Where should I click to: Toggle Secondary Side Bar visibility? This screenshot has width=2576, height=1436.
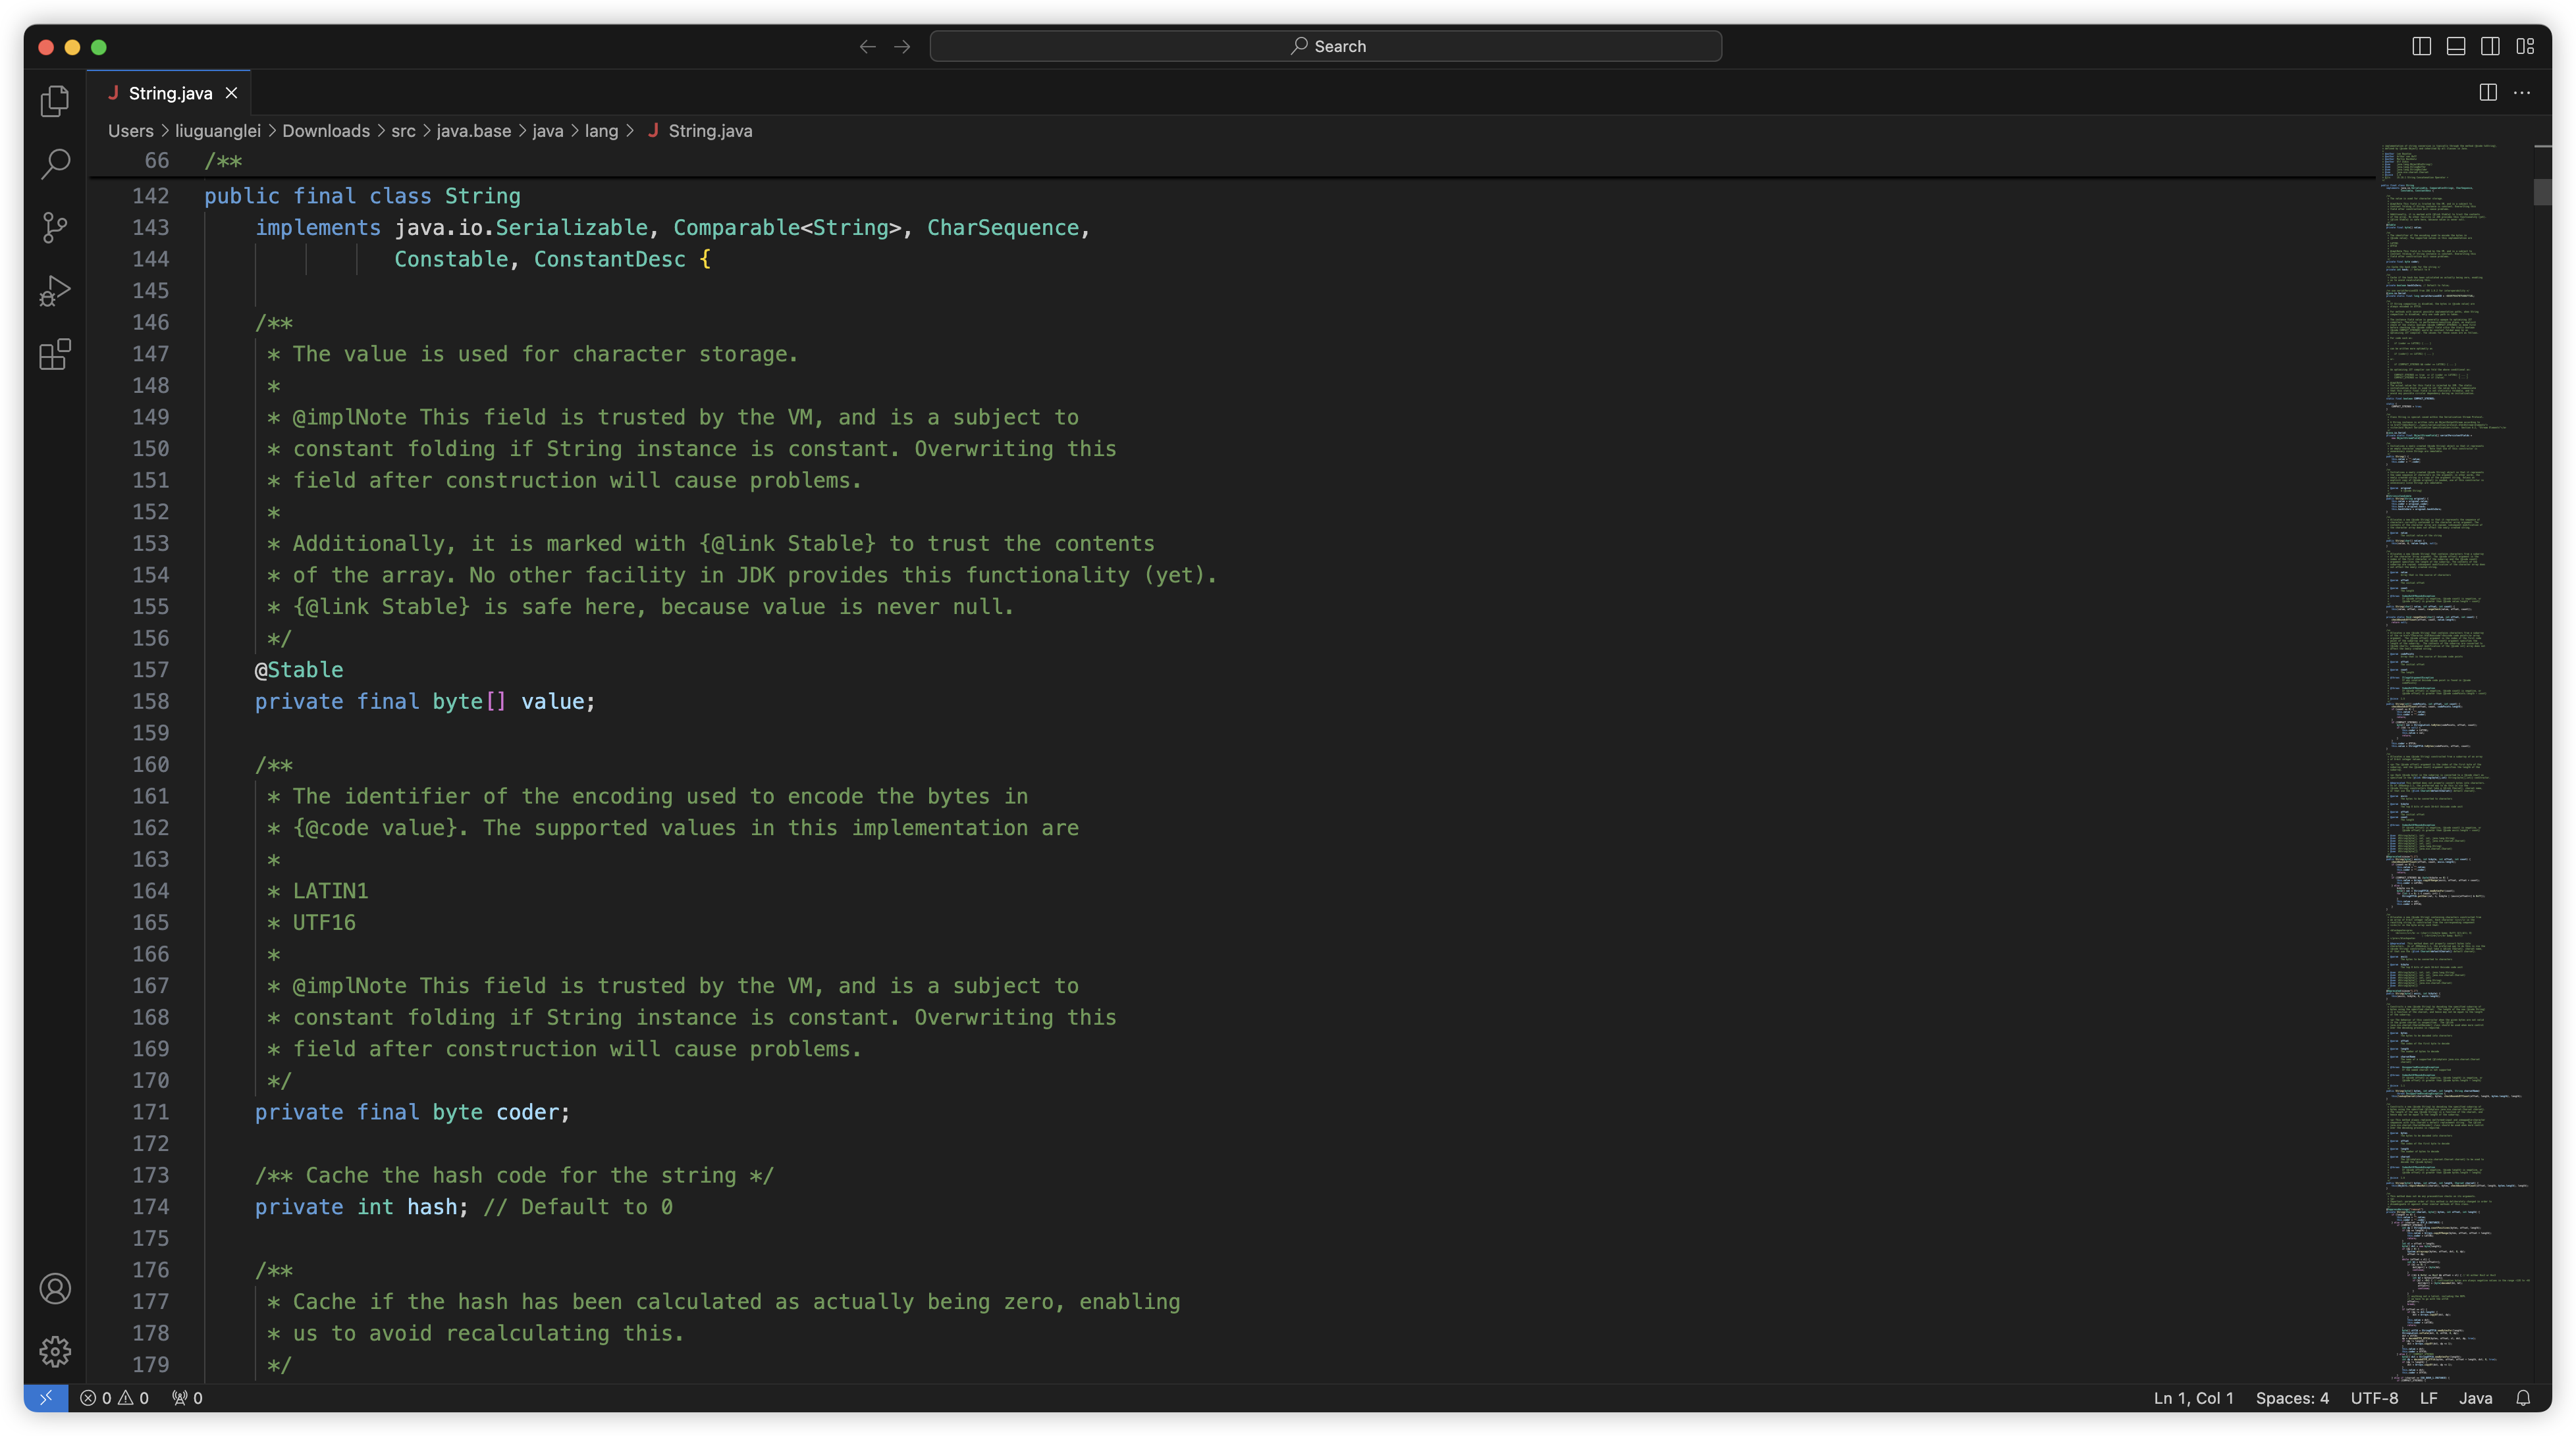2490,46
